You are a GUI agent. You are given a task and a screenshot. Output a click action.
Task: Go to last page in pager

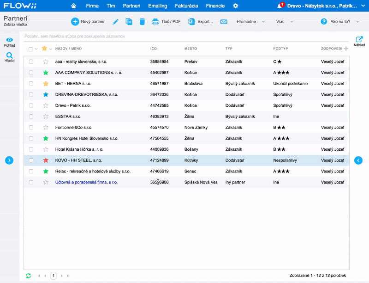pyautogui.click(x=68, y=276)
